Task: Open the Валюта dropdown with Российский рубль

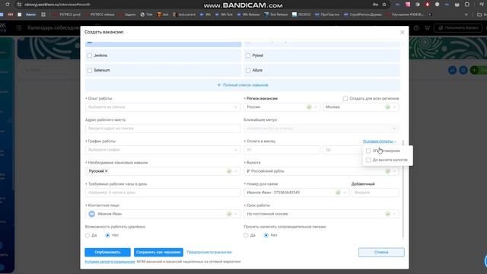Action: [321, 171]
